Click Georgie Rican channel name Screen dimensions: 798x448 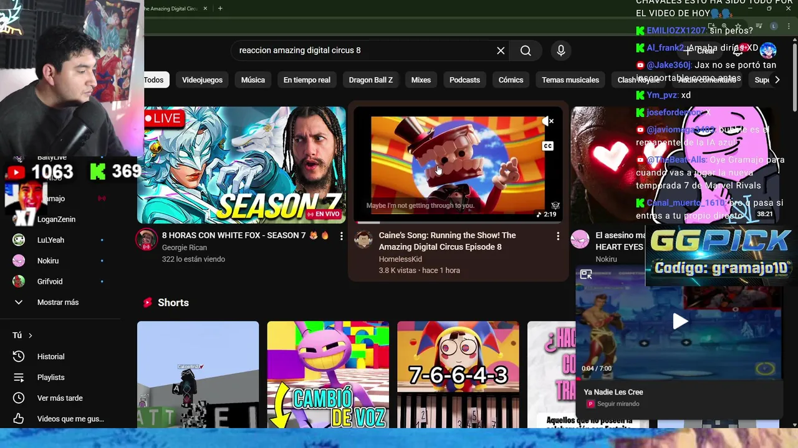pos(185,248)
